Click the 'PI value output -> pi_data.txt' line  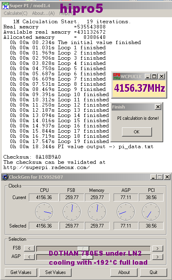pos(82,147)
